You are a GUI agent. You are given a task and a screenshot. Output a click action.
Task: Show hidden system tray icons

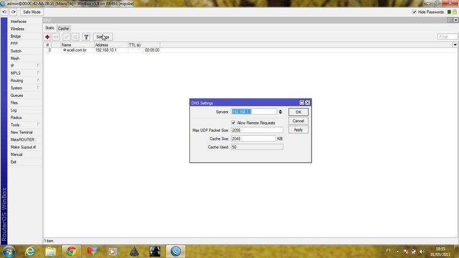(x=398, y=252)
